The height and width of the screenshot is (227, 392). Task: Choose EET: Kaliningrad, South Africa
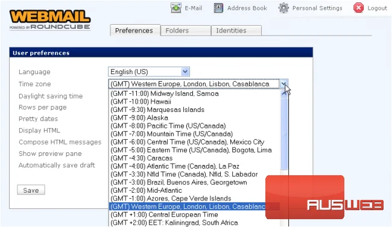tap(195, 223)
